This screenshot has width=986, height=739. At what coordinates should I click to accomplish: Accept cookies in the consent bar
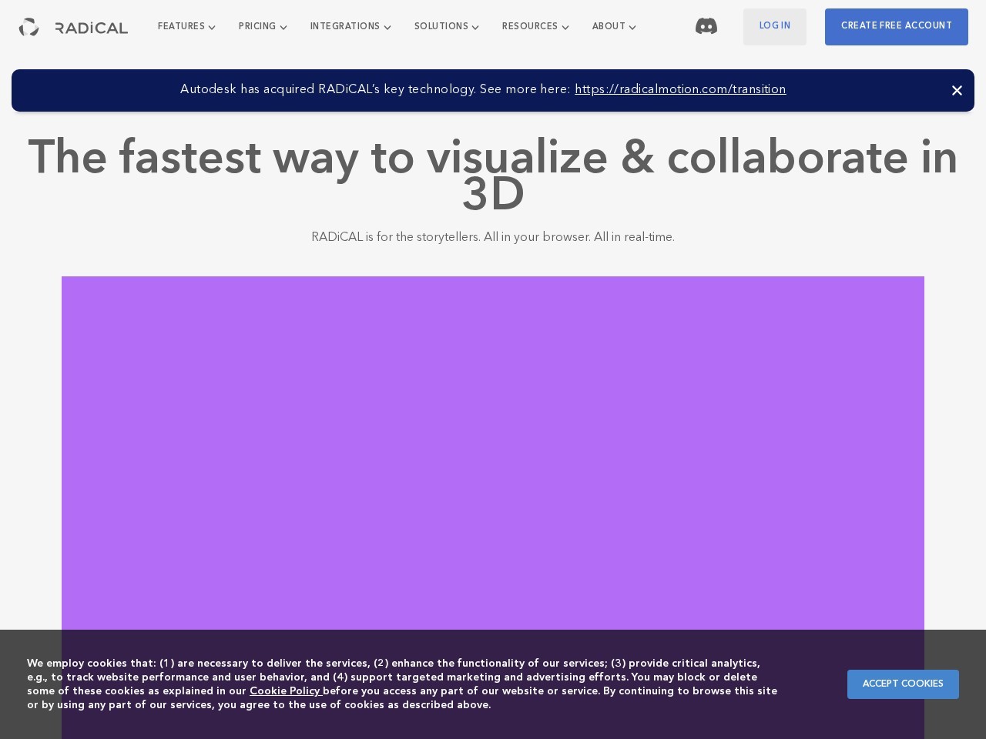coord(903,684)
